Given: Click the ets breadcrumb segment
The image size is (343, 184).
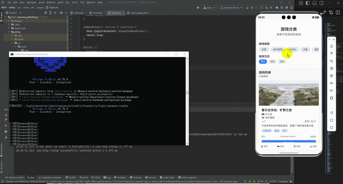Looking at the screenshot, I should [33, 8].
